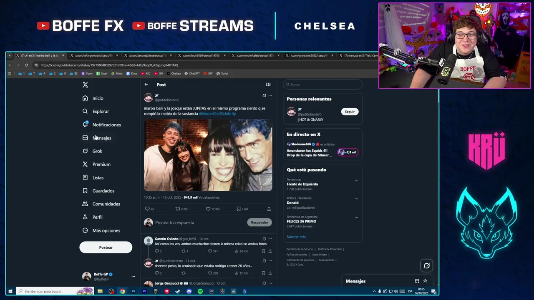More options for FELICES 26 PRIMO trend
Viewport: 534px width, 300px height.
(356, 217)
